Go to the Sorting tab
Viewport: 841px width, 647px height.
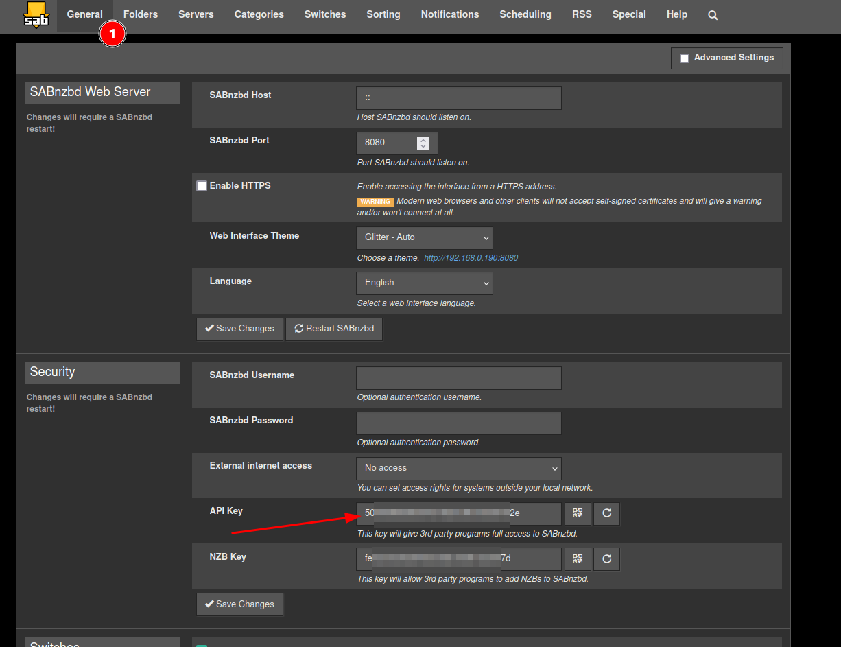pyautogui.click(x=383, y=14)
